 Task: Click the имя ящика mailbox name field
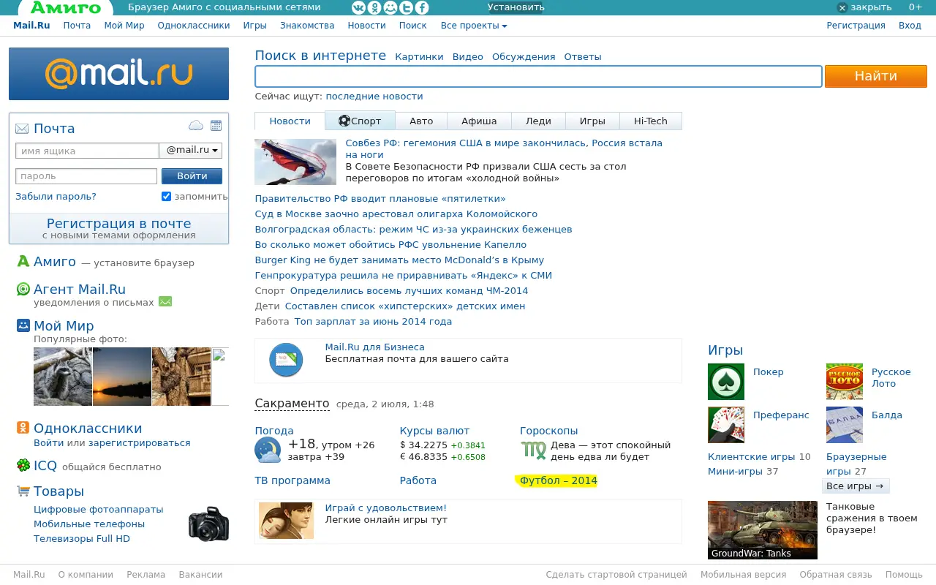point(87,151)
